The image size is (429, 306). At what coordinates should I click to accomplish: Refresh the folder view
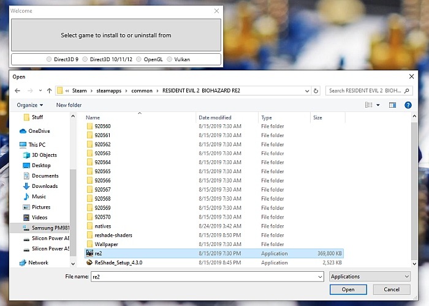pyautogui.click(x=316, y=91)
